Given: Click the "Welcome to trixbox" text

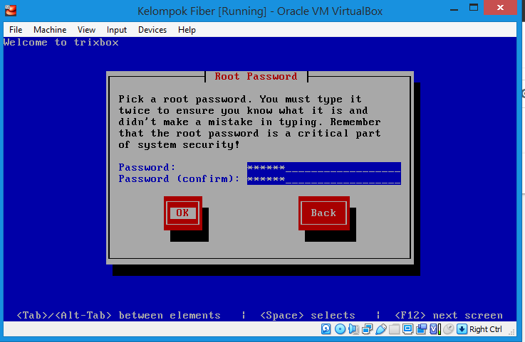Looking at the screenshot, I should 61,43.
